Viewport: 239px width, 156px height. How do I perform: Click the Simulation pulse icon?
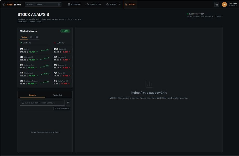pos(88,4)
